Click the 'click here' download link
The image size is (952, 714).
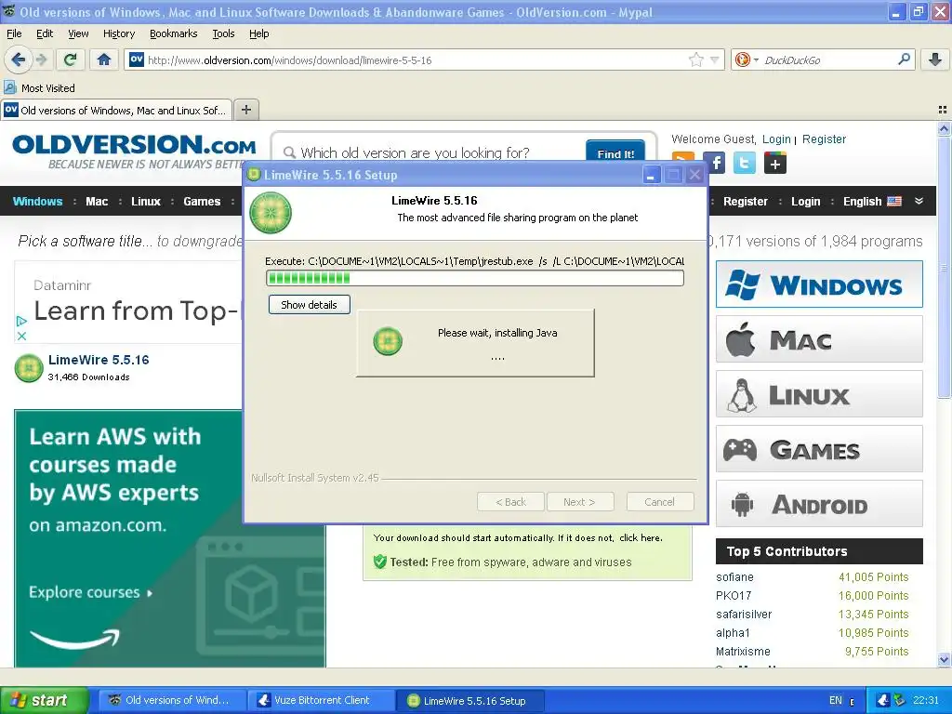click(641, 537)
